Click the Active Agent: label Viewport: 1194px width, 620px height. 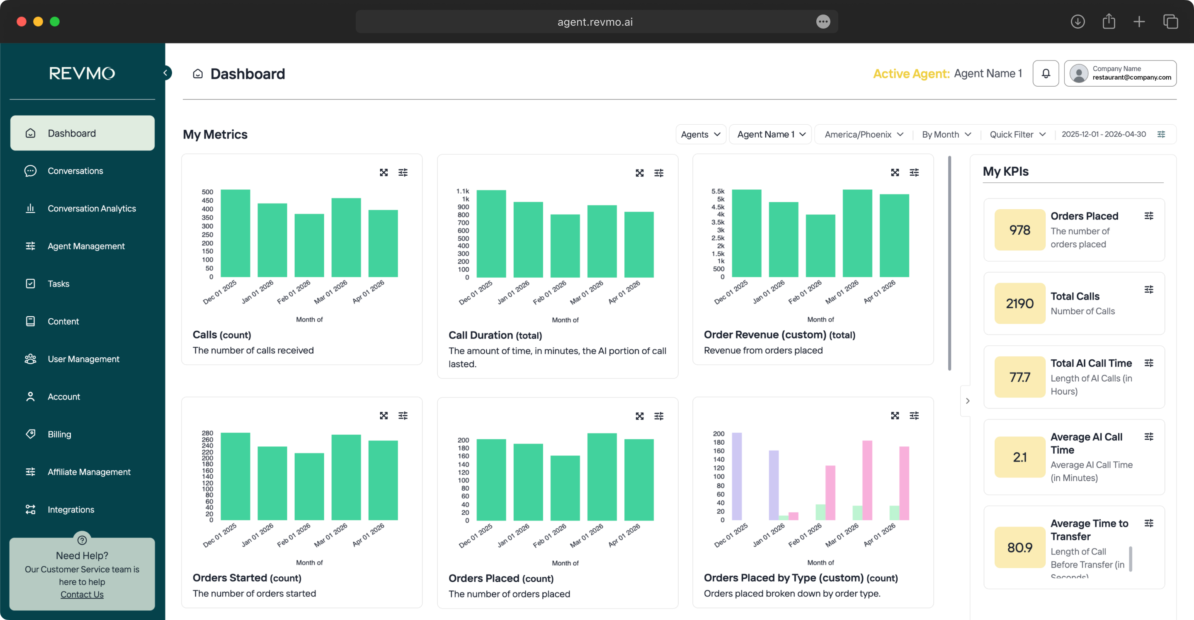click(911, 73)
